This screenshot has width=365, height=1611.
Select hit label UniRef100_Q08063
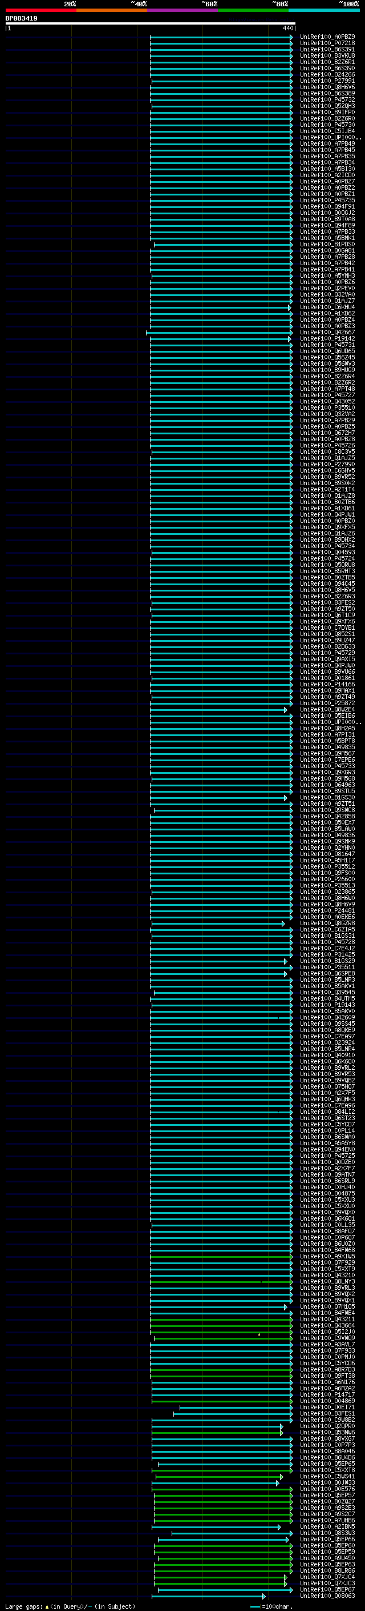[327, 1596]
